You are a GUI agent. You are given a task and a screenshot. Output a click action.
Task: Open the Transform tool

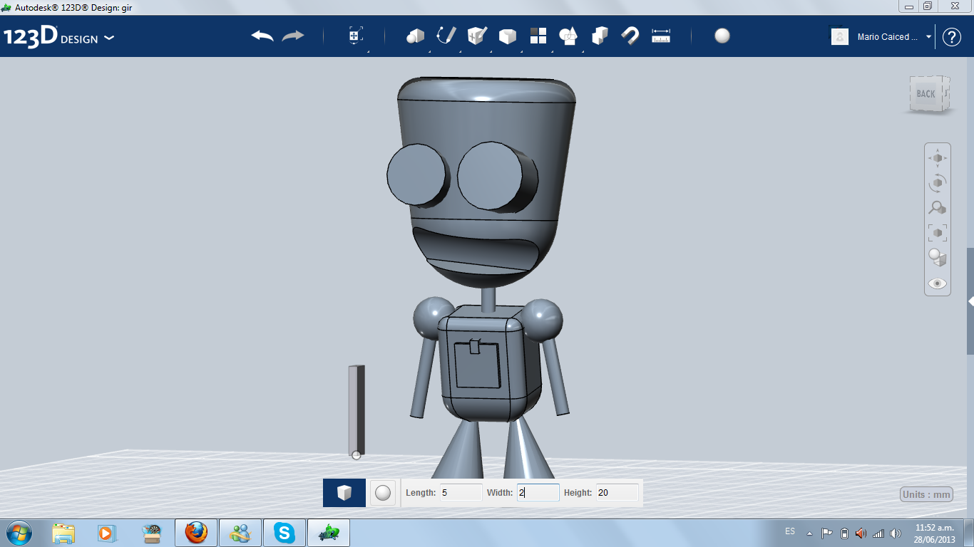click(x=356, y=36)
